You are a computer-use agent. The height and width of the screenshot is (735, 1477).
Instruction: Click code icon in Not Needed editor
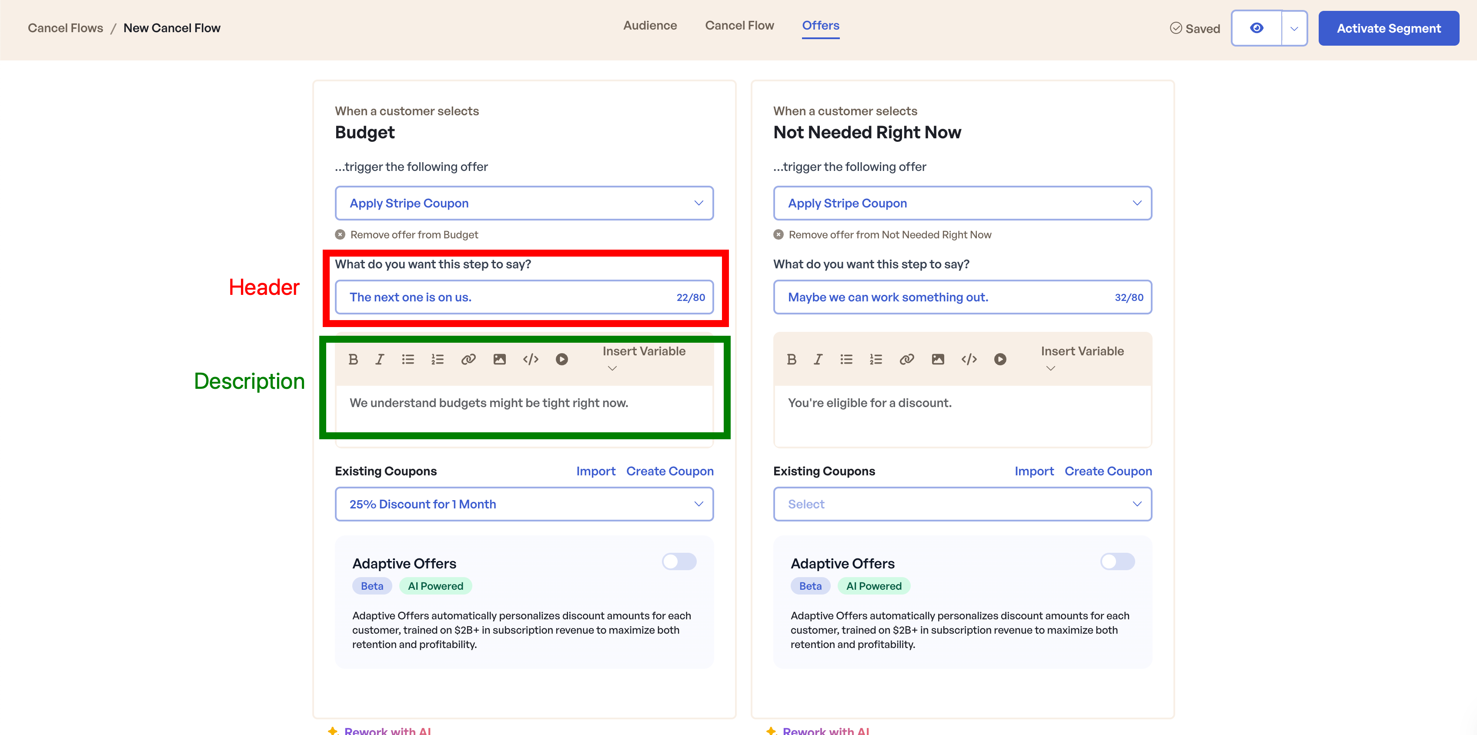(x=969, y=360)
